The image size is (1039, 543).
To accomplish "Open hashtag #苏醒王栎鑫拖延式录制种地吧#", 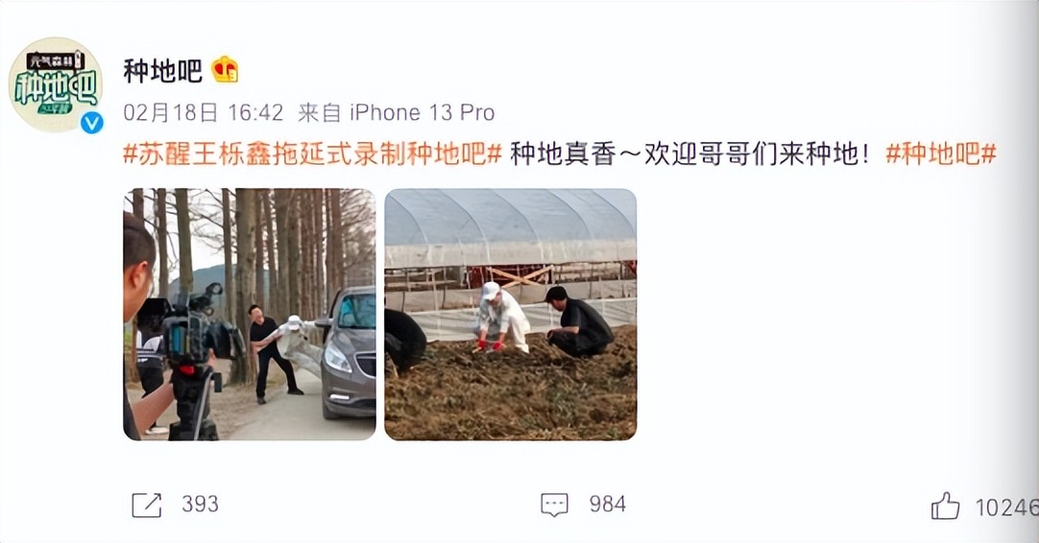I will (313, 153).
